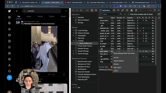The height and width of the screenshot is (93, 166).
Task: Click browser reload button
Action: (12, 6)
